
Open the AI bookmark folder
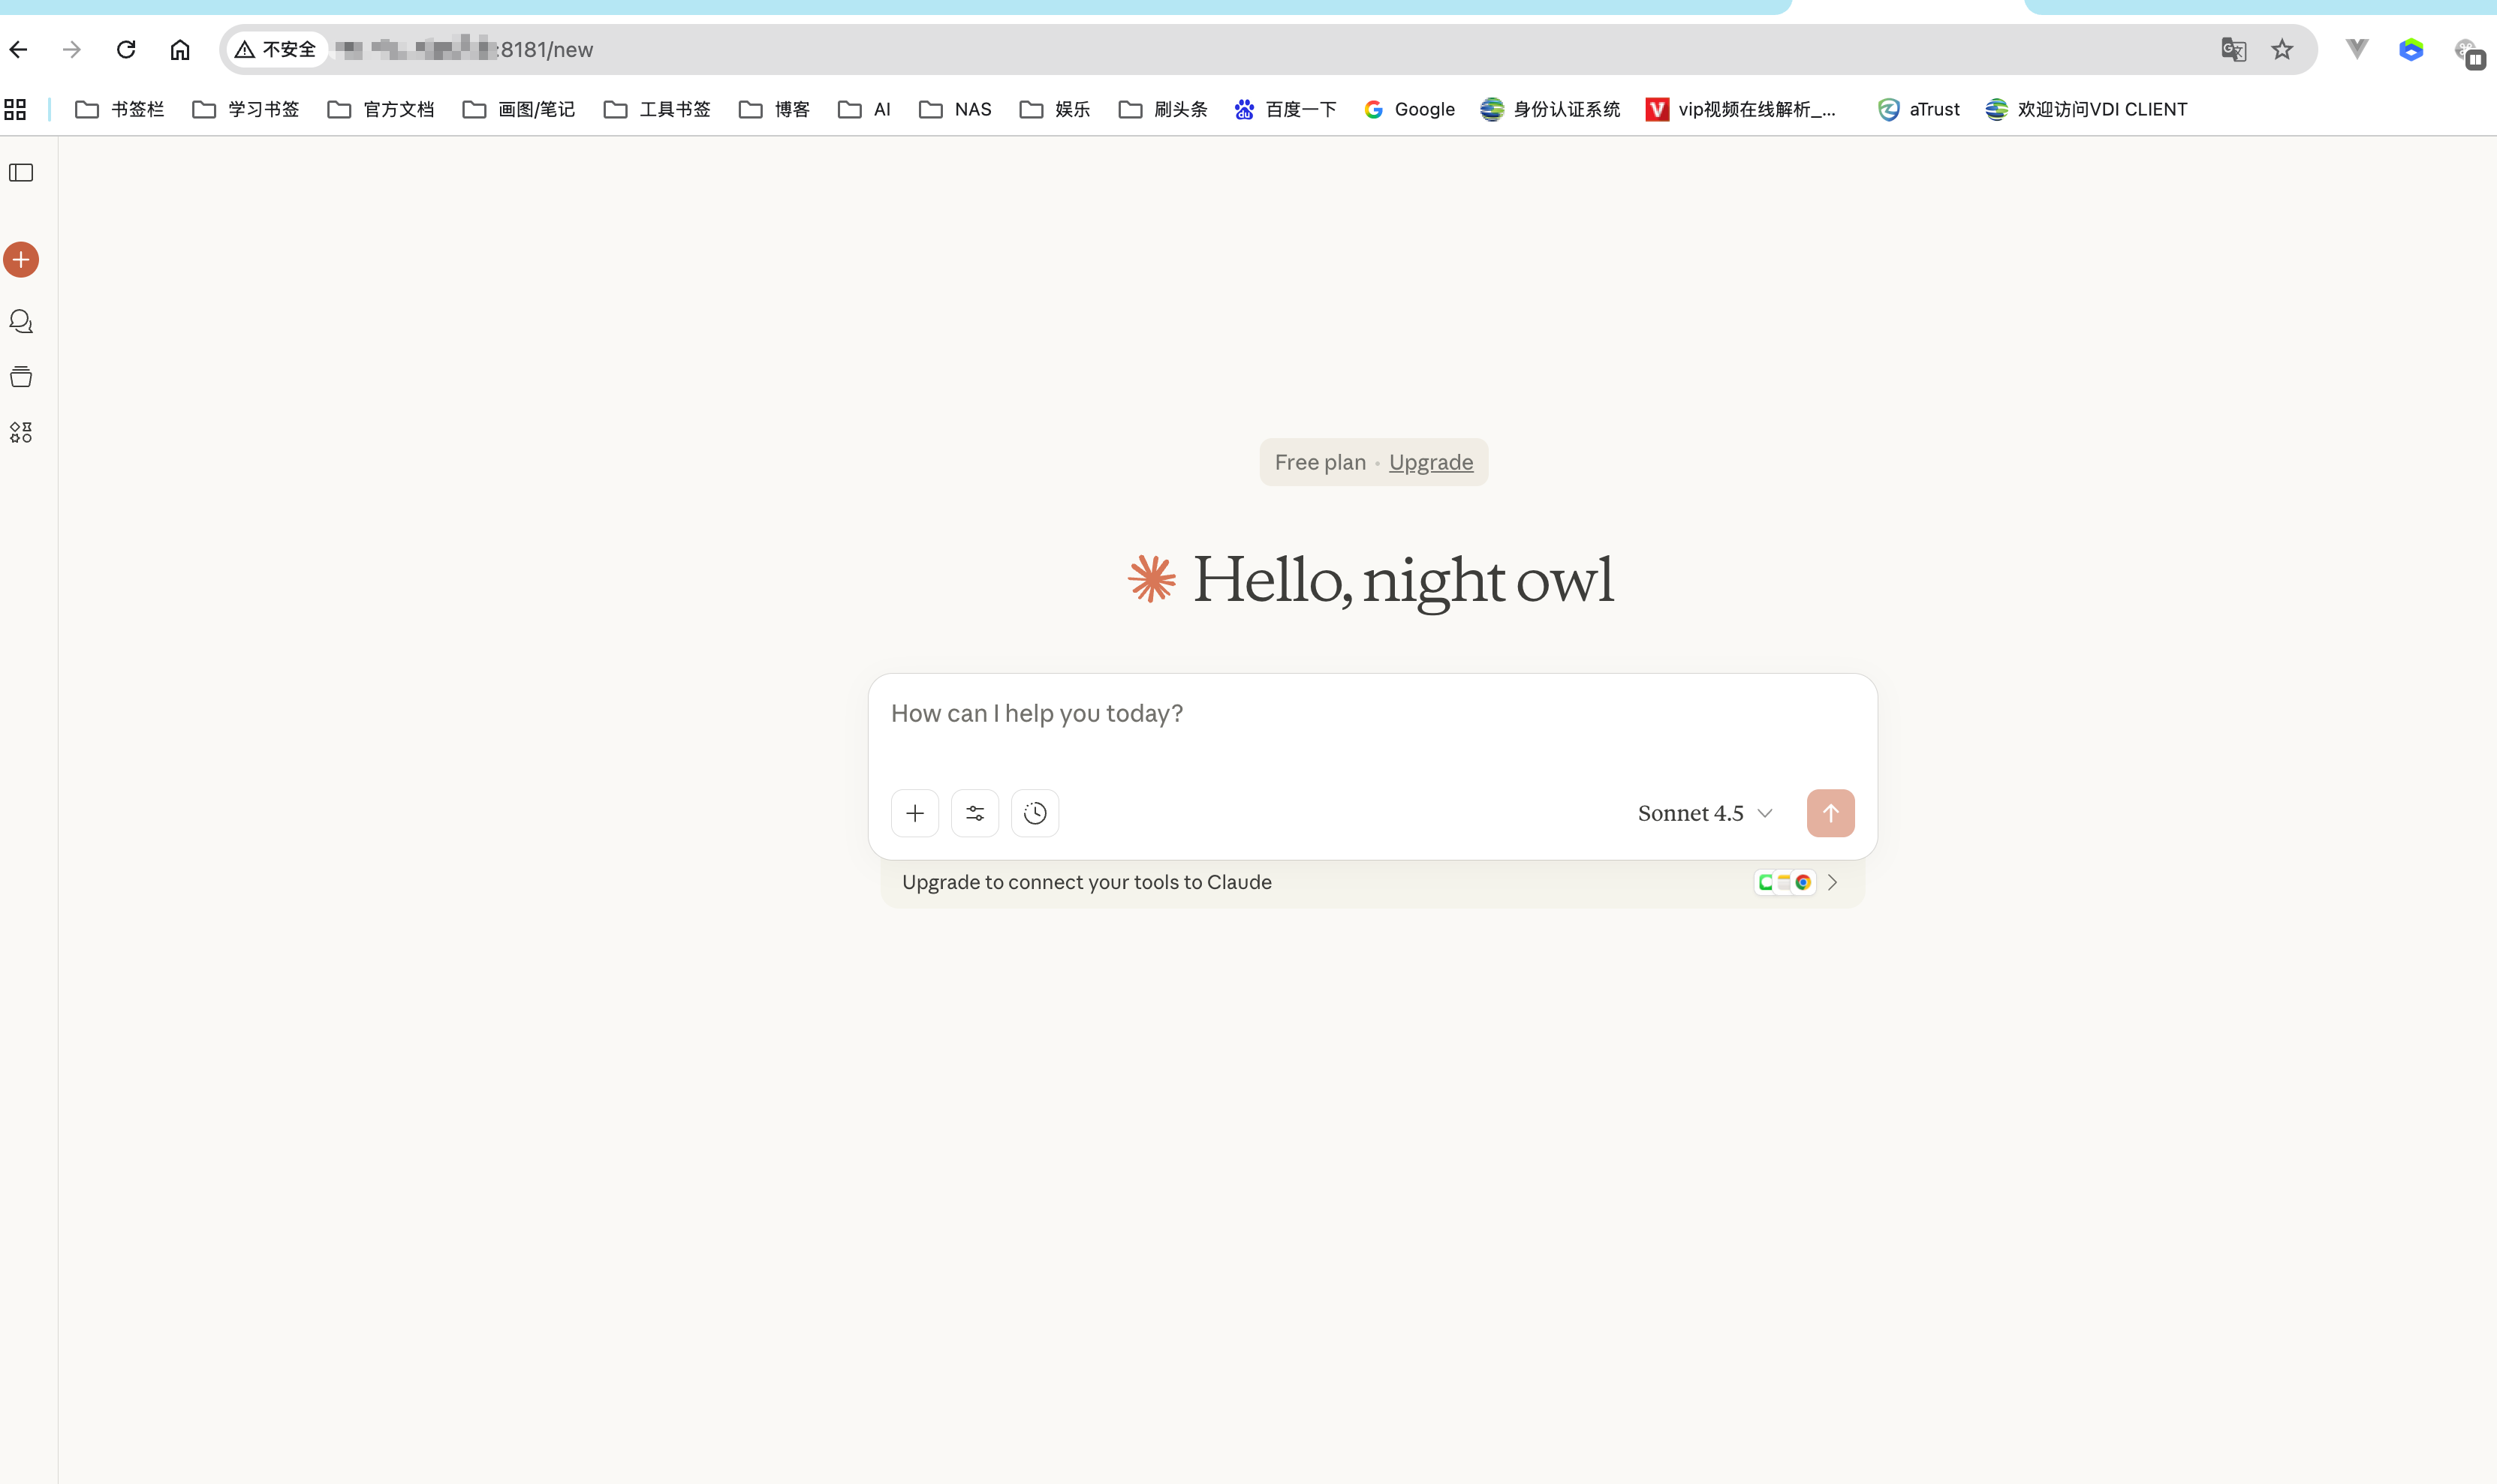[863, 109]
